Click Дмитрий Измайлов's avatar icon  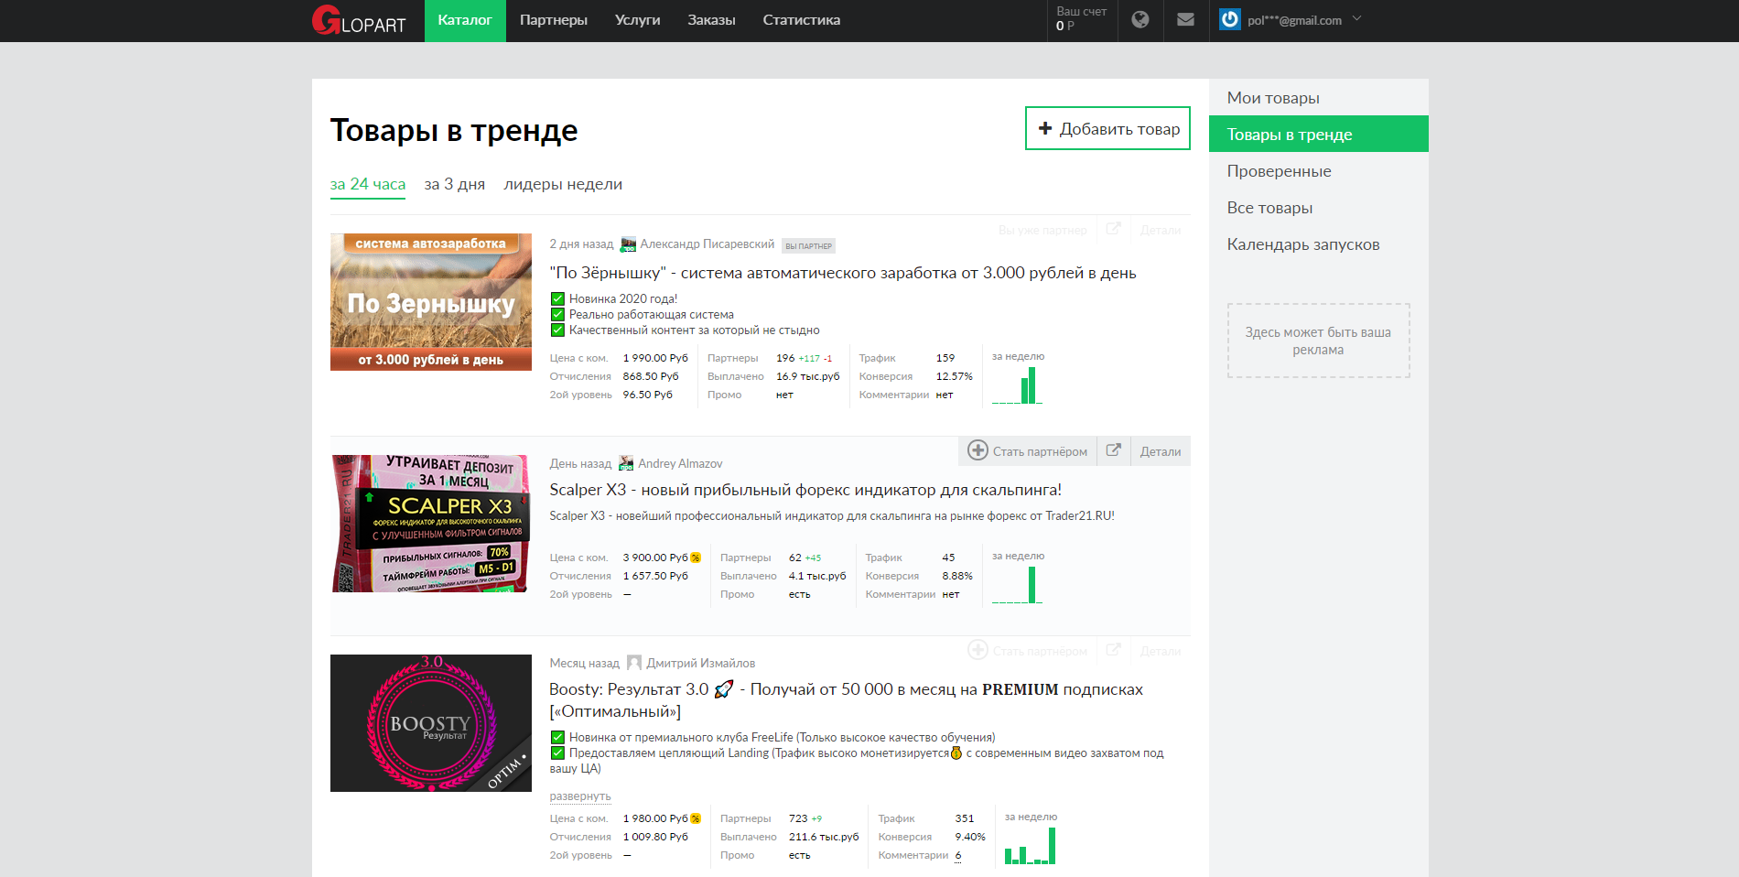(x=634, y=663)
